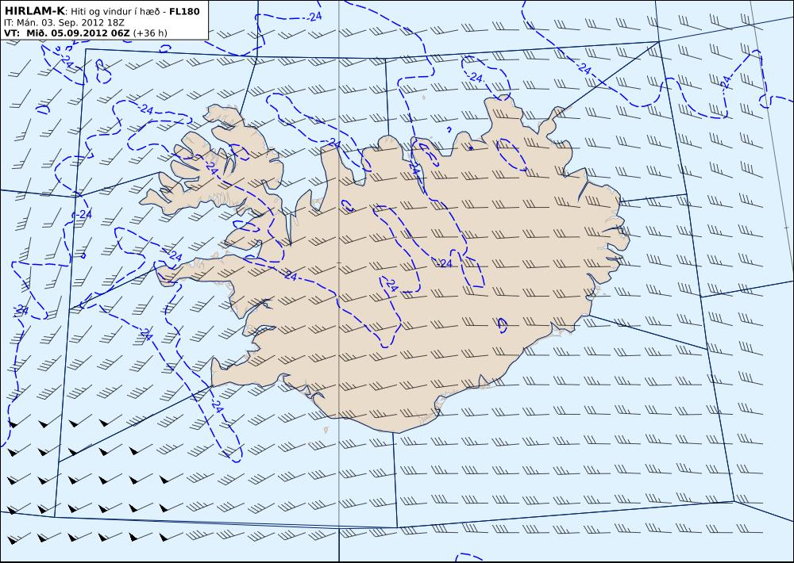Click valid time 'Mið. 05.09.2012 06Z'
This screenshot has width=794, height=563.
79,33
